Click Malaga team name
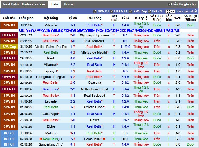199x148 pixels. [51, 133]
